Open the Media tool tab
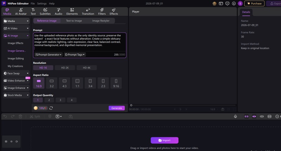Screen dimensions: 281x151 [x=7, y=12]
